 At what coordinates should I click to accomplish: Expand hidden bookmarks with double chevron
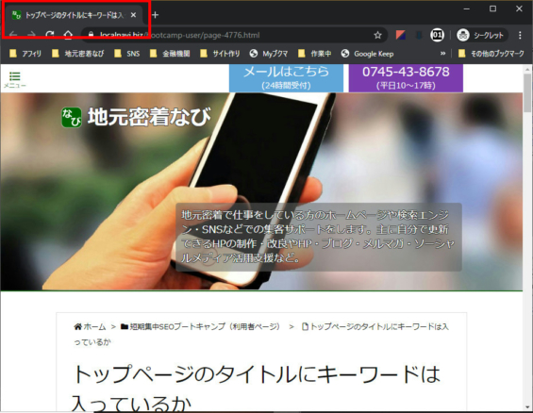click(442, 54)
